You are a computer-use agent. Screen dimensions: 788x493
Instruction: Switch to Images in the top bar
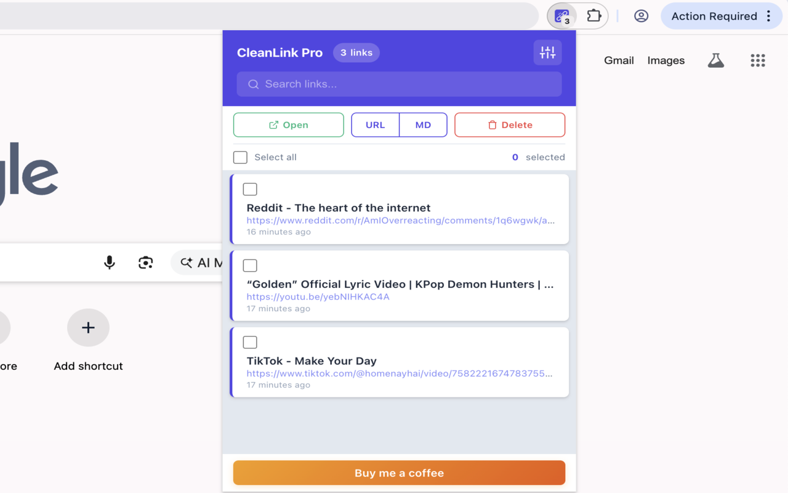665,60
